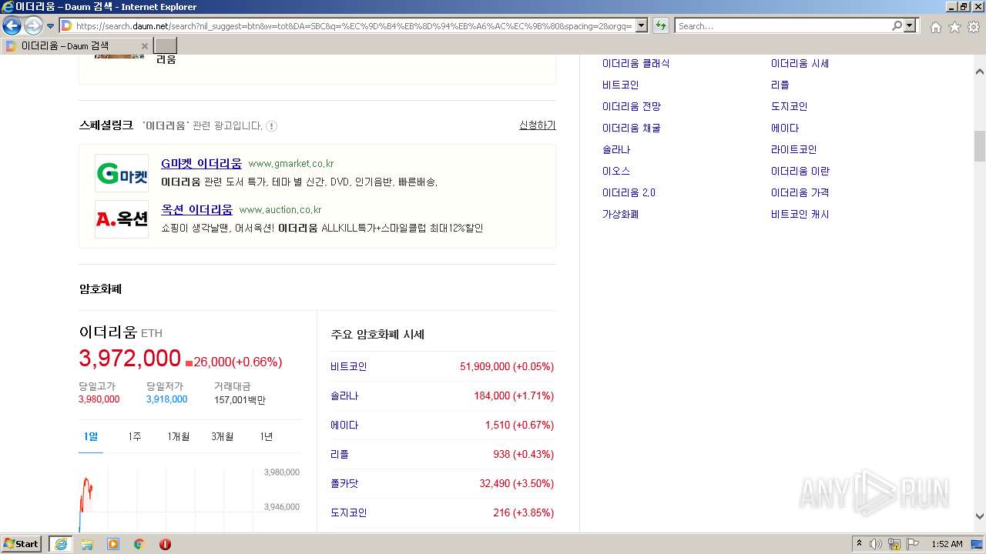The height and width of the screenshot is (554, 986).
Task: Open the G마켓 이더리움 ad link
Action: (x=201, y=163)
